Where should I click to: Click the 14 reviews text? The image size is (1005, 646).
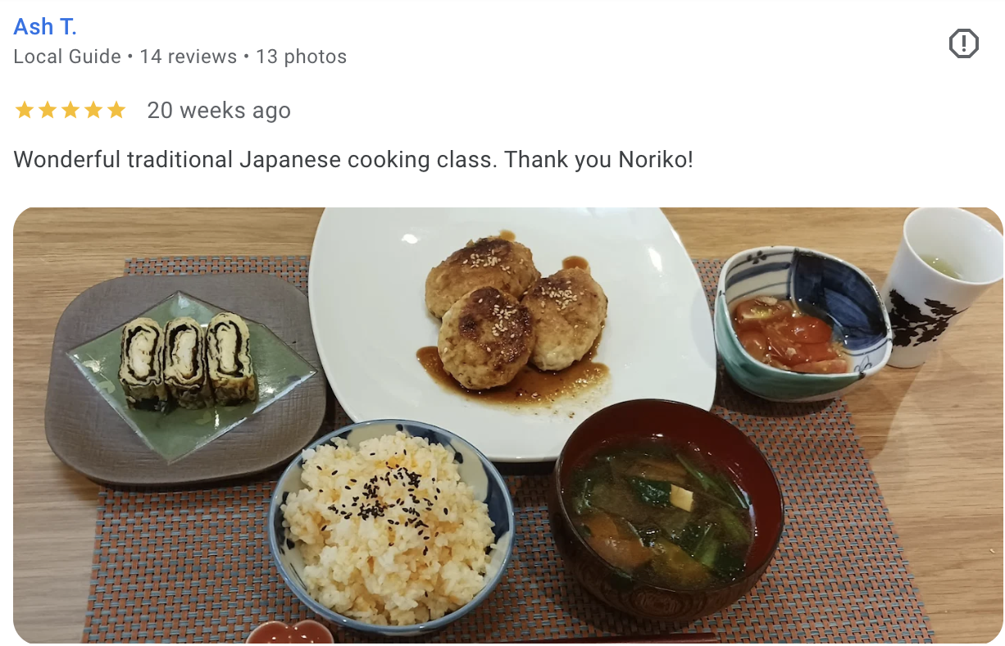tap(188, 57)
